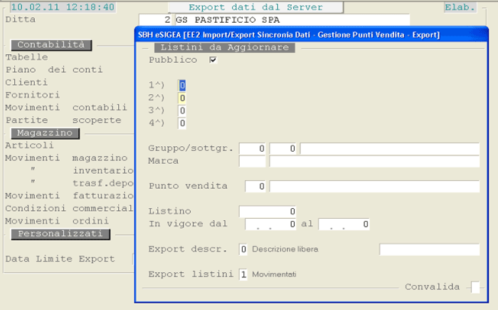Screen dimensions: 498x310
Task: Toggle the Pubblico checkbox
Action: click(x=213, y=61)
